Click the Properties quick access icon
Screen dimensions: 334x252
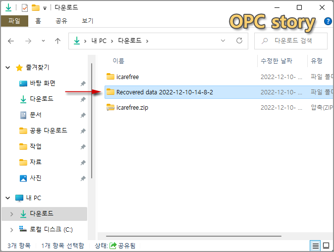click(25, 8)
